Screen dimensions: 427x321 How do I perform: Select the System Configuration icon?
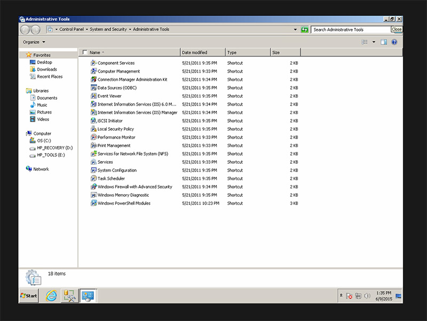click(93, 170)
